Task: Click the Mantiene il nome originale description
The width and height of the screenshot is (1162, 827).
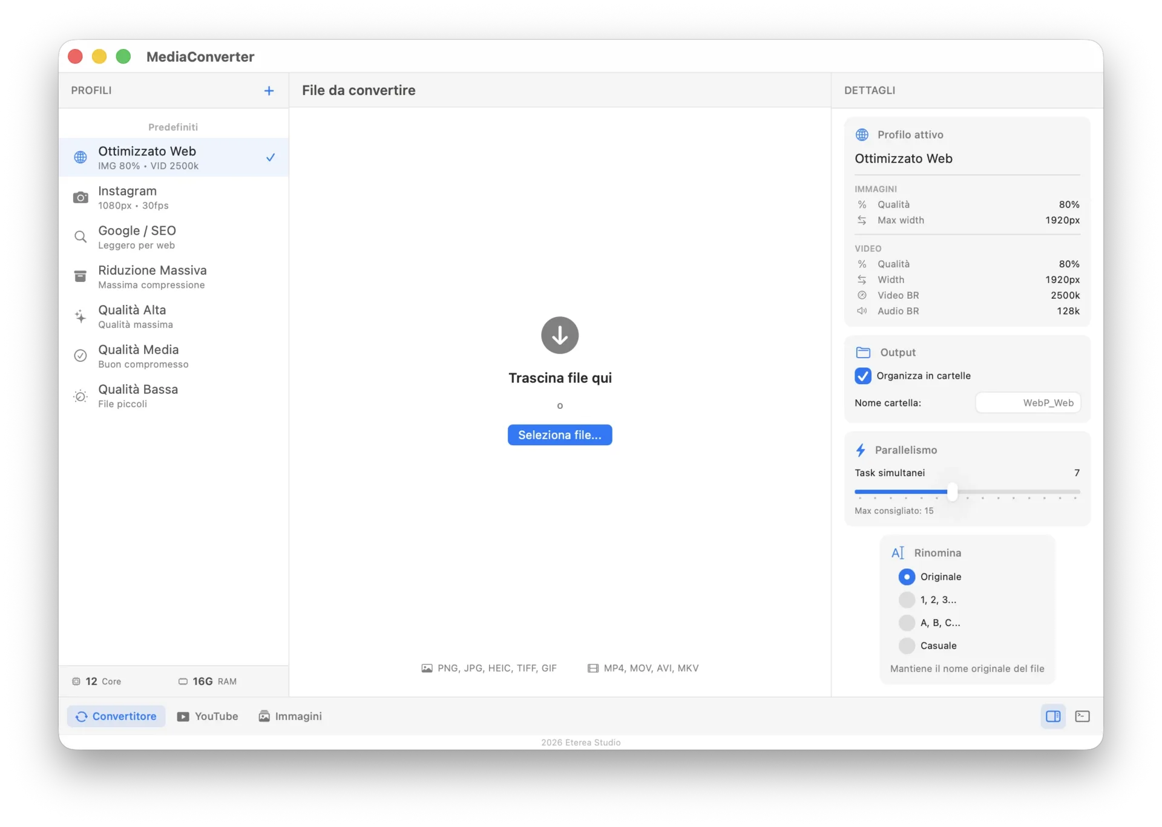Action: pos(967,668)
